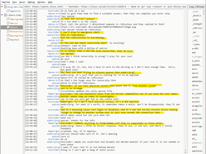Click the Libera.Chat server icon
Image resolution: width=206 pixels, height=154 pixels.
(5, 15)
